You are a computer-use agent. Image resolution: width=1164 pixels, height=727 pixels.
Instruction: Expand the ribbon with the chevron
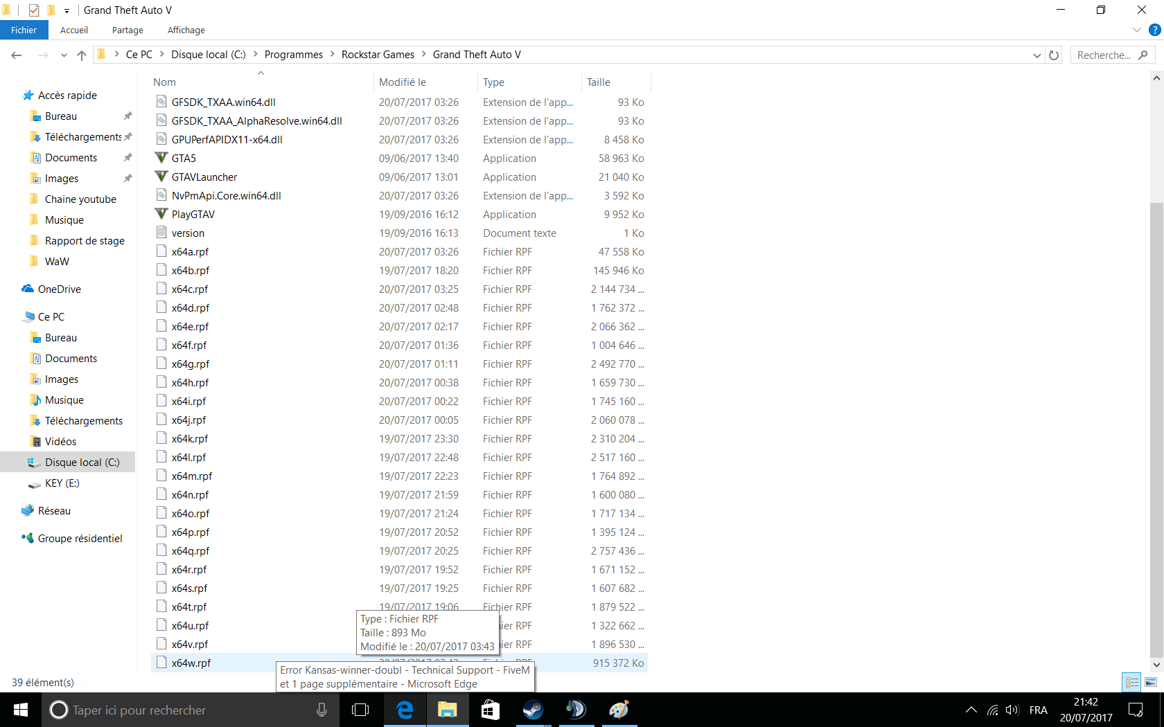(1136, 30)
